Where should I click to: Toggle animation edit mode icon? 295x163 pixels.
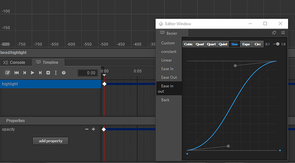pos(7,73)
